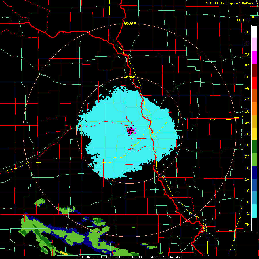
Task: Click the light pink legend swatch near 62
Action: (254, 44)
